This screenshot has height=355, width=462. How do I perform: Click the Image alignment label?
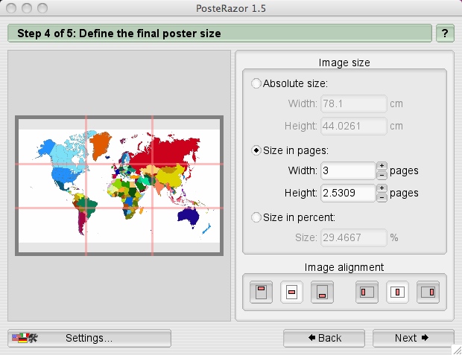tap(344, 267)
